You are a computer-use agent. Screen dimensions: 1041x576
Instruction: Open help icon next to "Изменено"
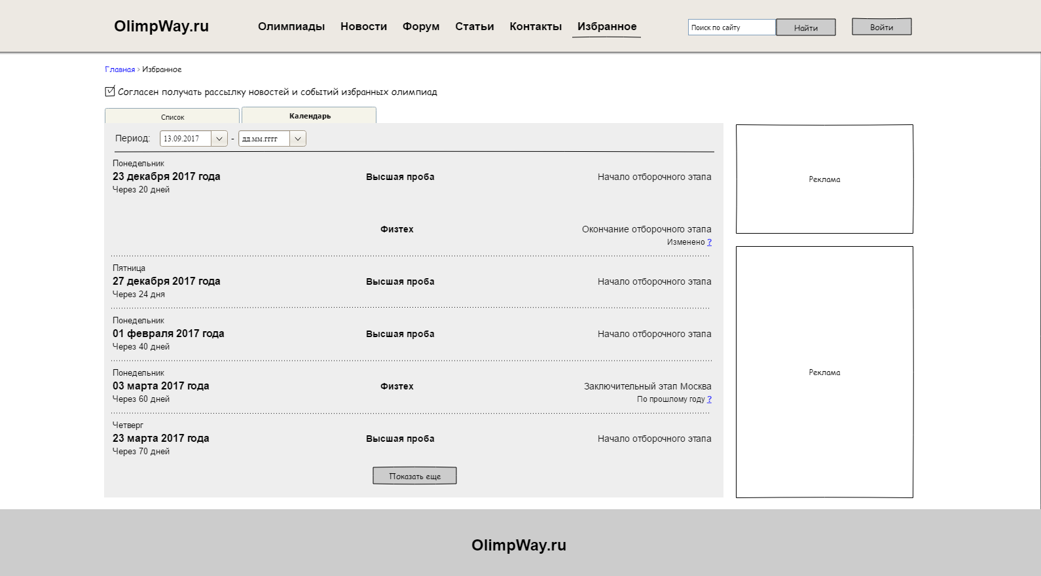coord(709,242)
